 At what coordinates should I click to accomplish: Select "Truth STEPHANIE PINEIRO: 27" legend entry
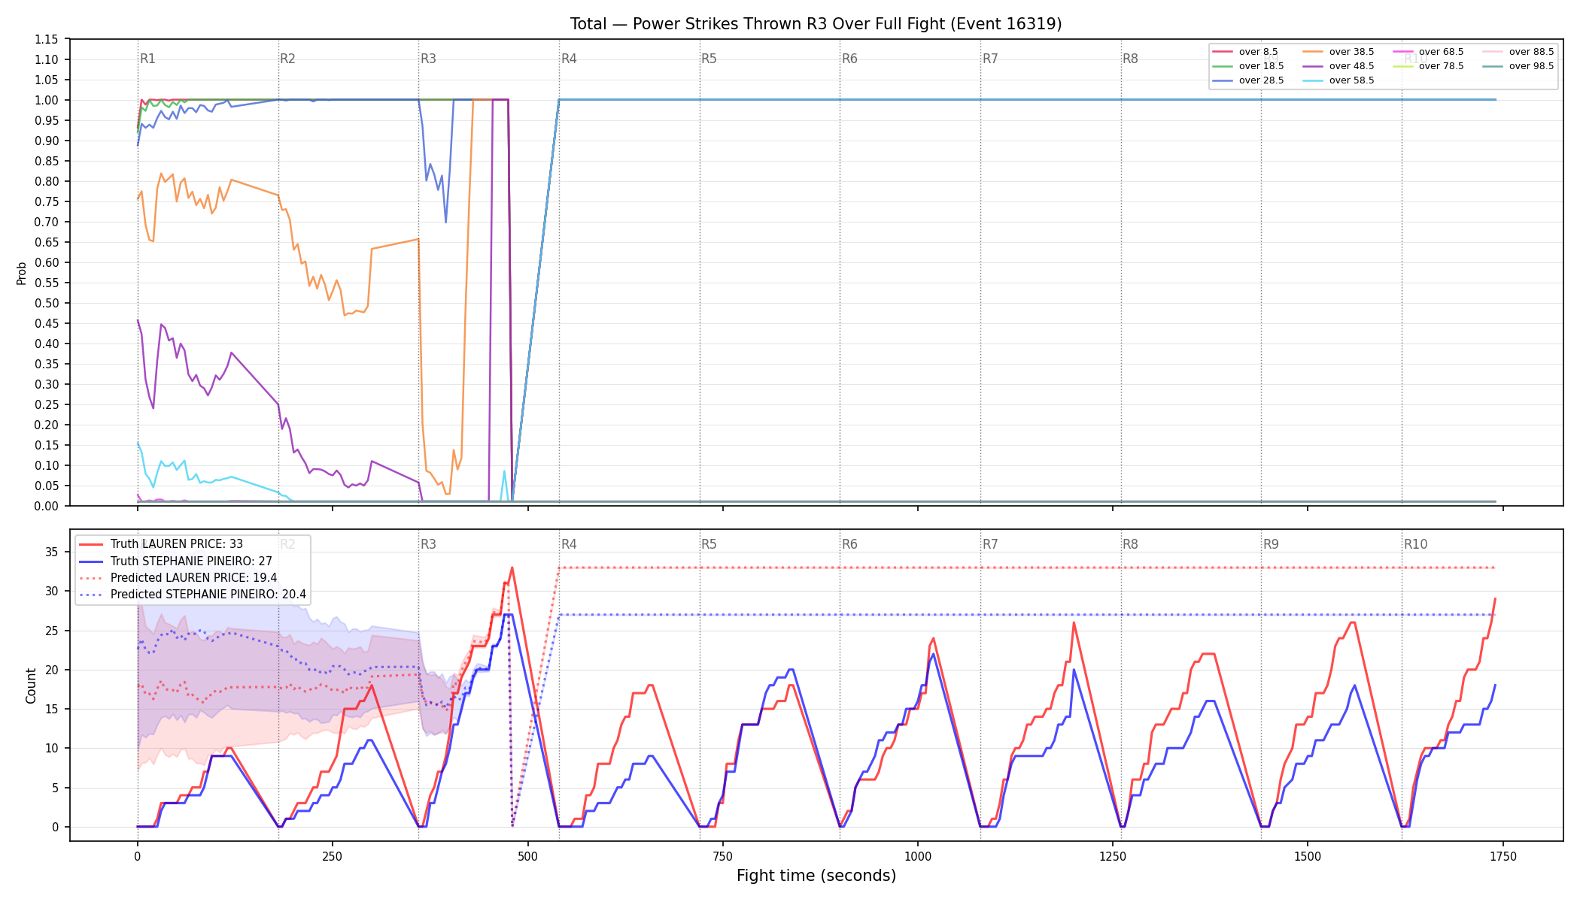191,561
